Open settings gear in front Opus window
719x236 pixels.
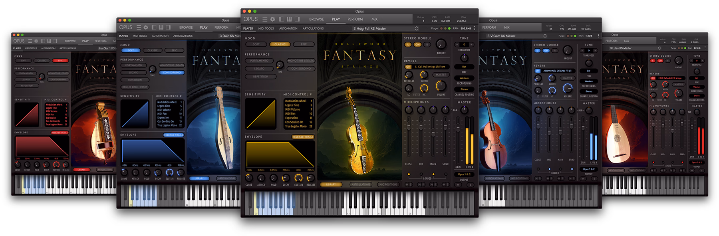coord(273,19)
